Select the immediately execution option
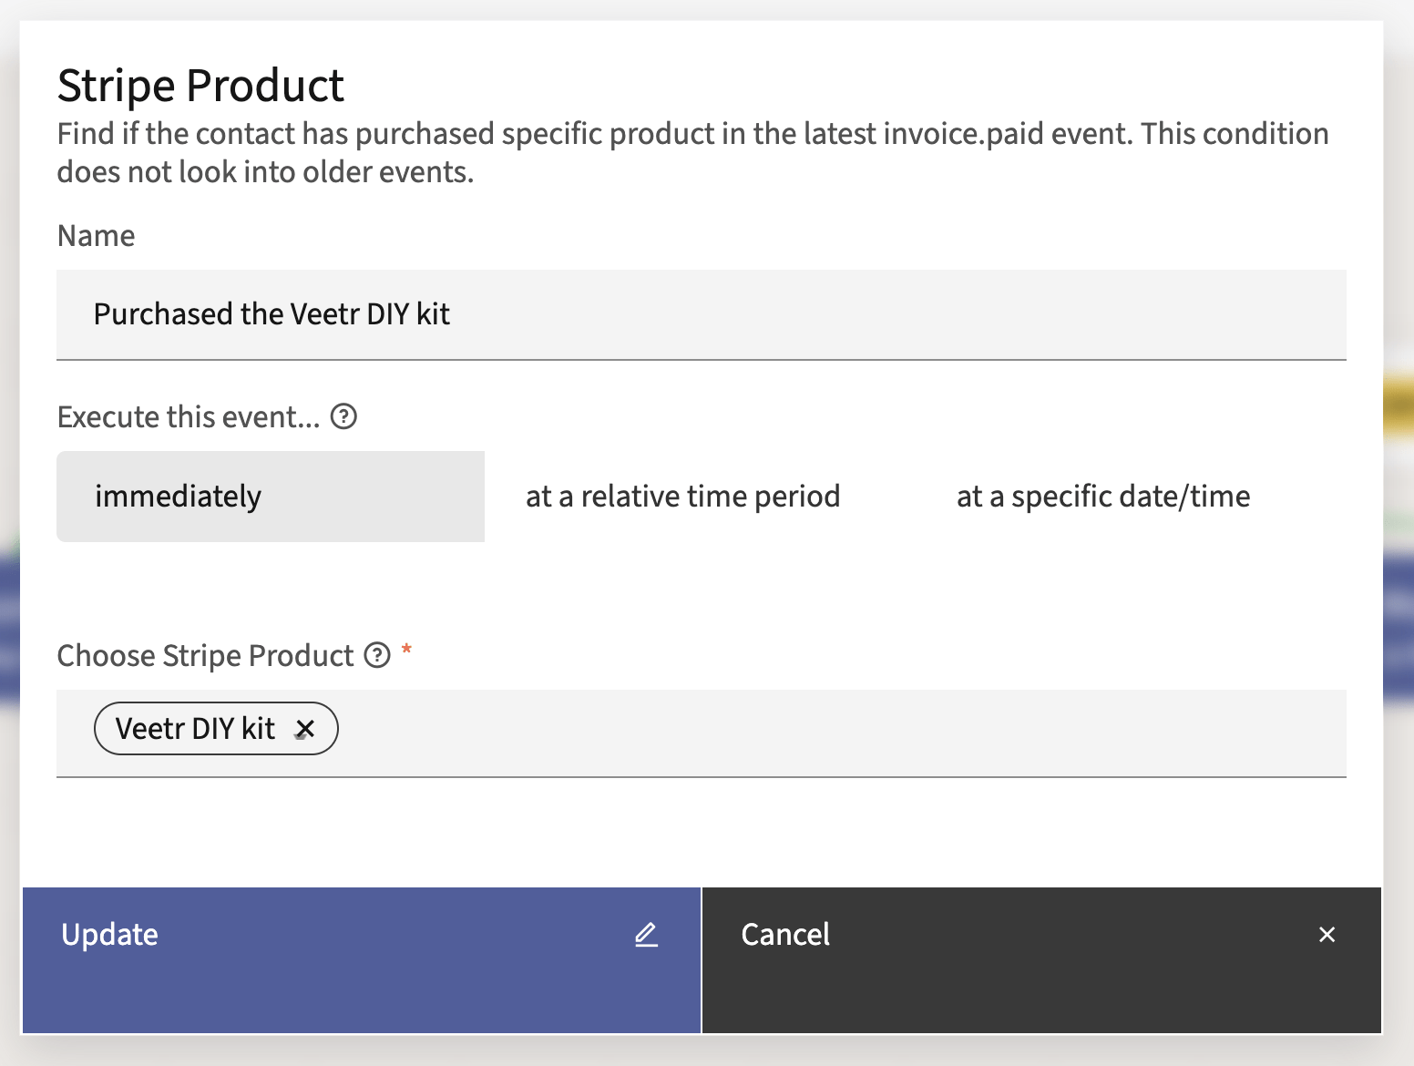 pyautogui.click(x=271, y=497)
